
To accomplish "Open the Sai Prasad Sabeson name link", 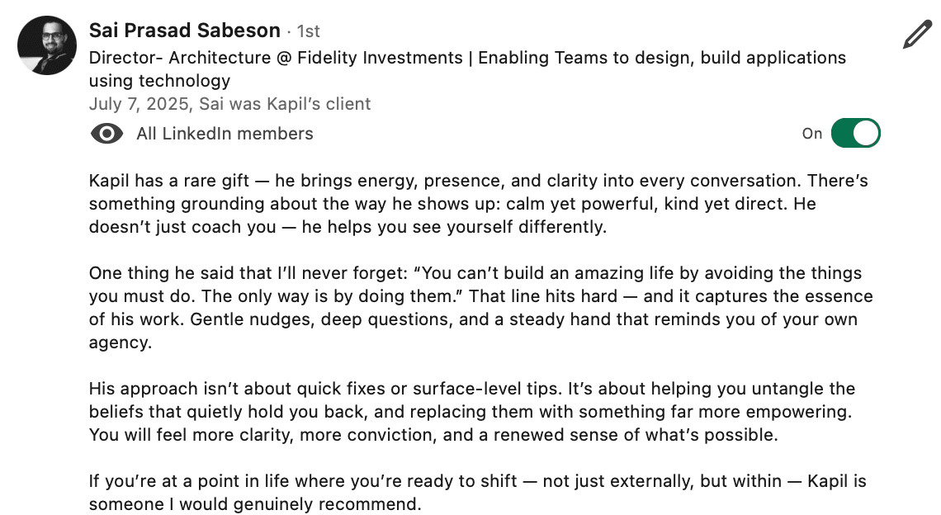I will pos(184,31).
